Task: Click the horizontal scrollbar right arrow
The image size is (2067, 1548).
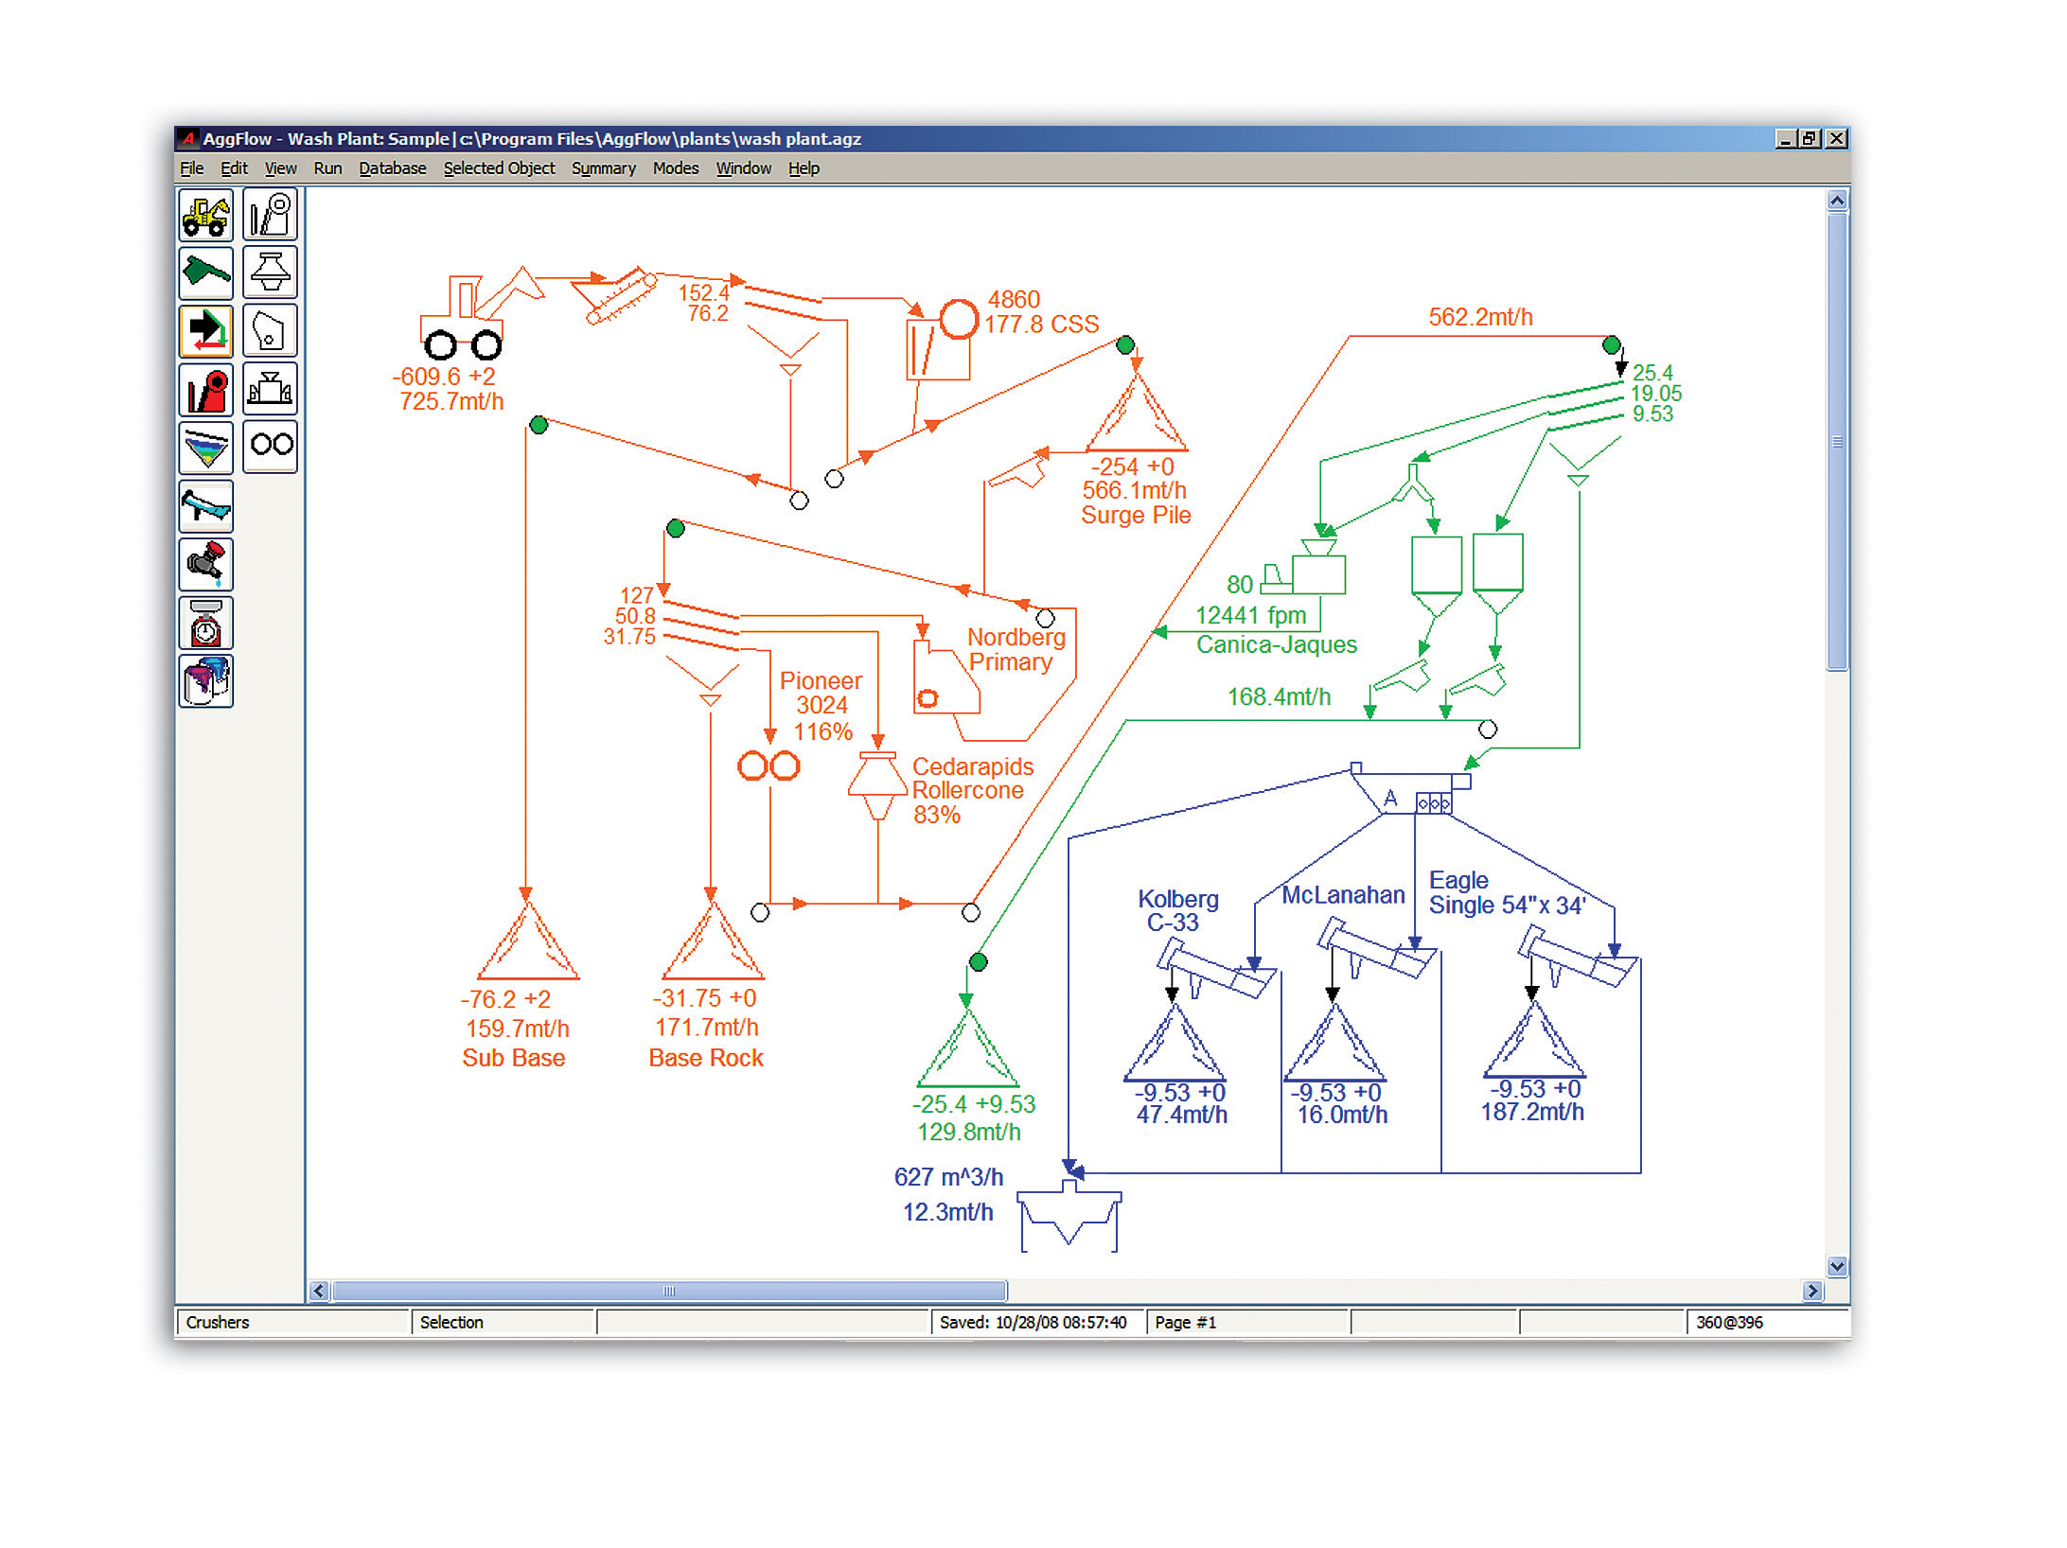Action: [1812, 1291]
